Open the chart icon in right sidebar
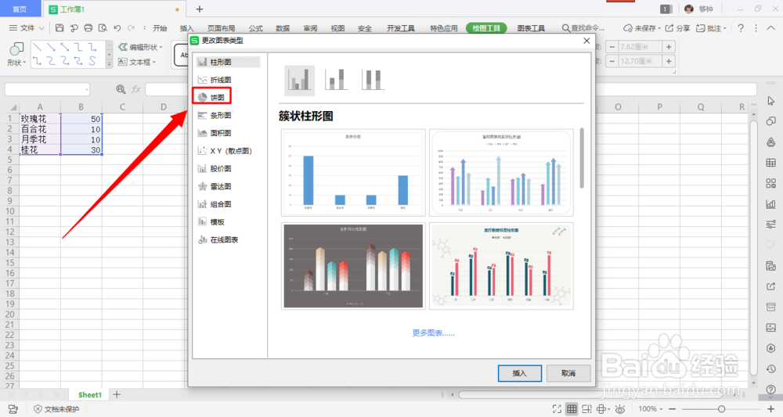Viewport: 783px width, 417px height. [771, 204]
